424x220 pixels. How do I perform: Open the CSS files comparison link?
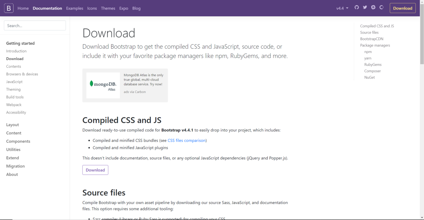pos(187,140)
